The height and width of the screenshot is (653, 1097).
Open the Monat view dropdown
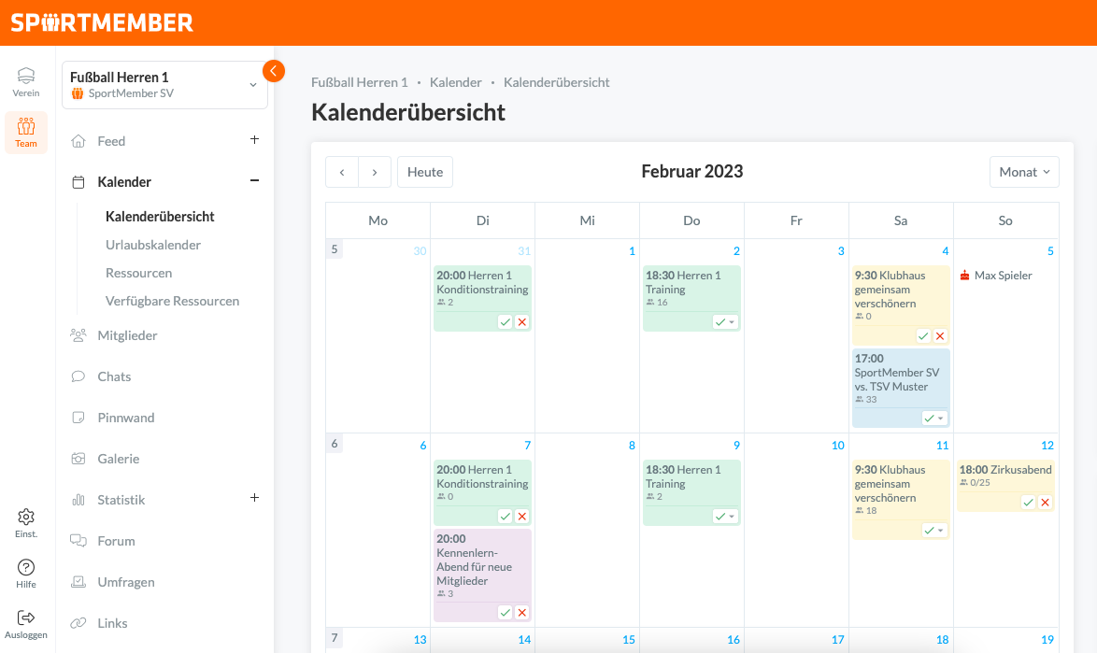(1024, 172)
